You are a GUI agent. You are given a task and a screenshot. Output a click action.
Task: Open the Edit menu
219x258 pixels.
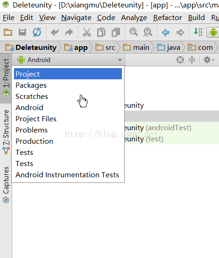click(27, 18)
